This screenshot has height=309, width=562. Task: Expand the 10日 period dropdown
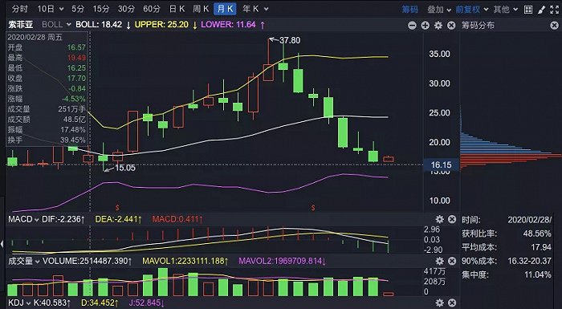point(50,9)
